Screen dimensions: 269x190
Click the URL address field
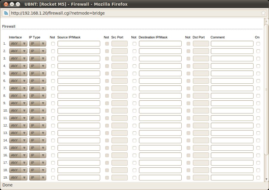pos(135,13)
